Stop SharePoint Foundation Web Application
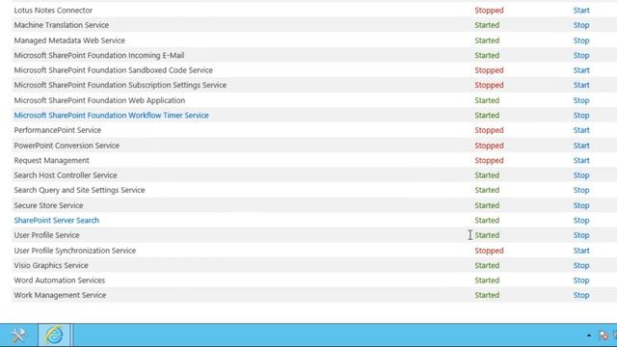The image size is (617, 347). [581, 100]
